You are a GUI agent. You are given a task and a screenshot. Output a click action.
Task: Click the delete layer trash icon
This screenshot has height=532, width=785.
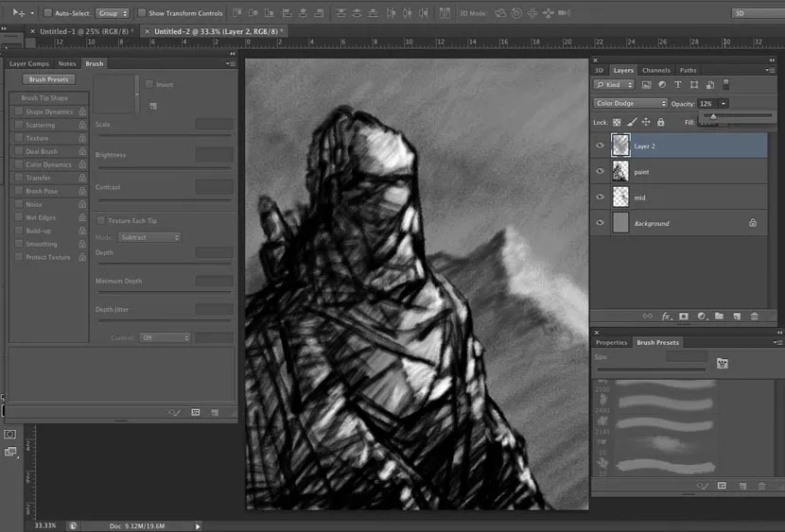coord(754,316)
